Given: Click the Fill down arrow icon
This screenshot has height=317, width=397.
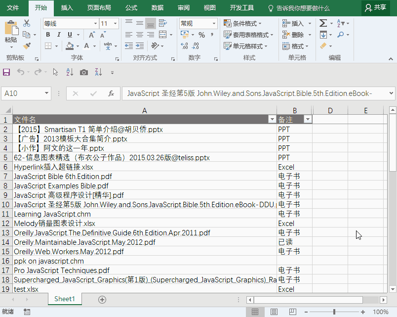Looking at the screenshot, I should 323,35.
